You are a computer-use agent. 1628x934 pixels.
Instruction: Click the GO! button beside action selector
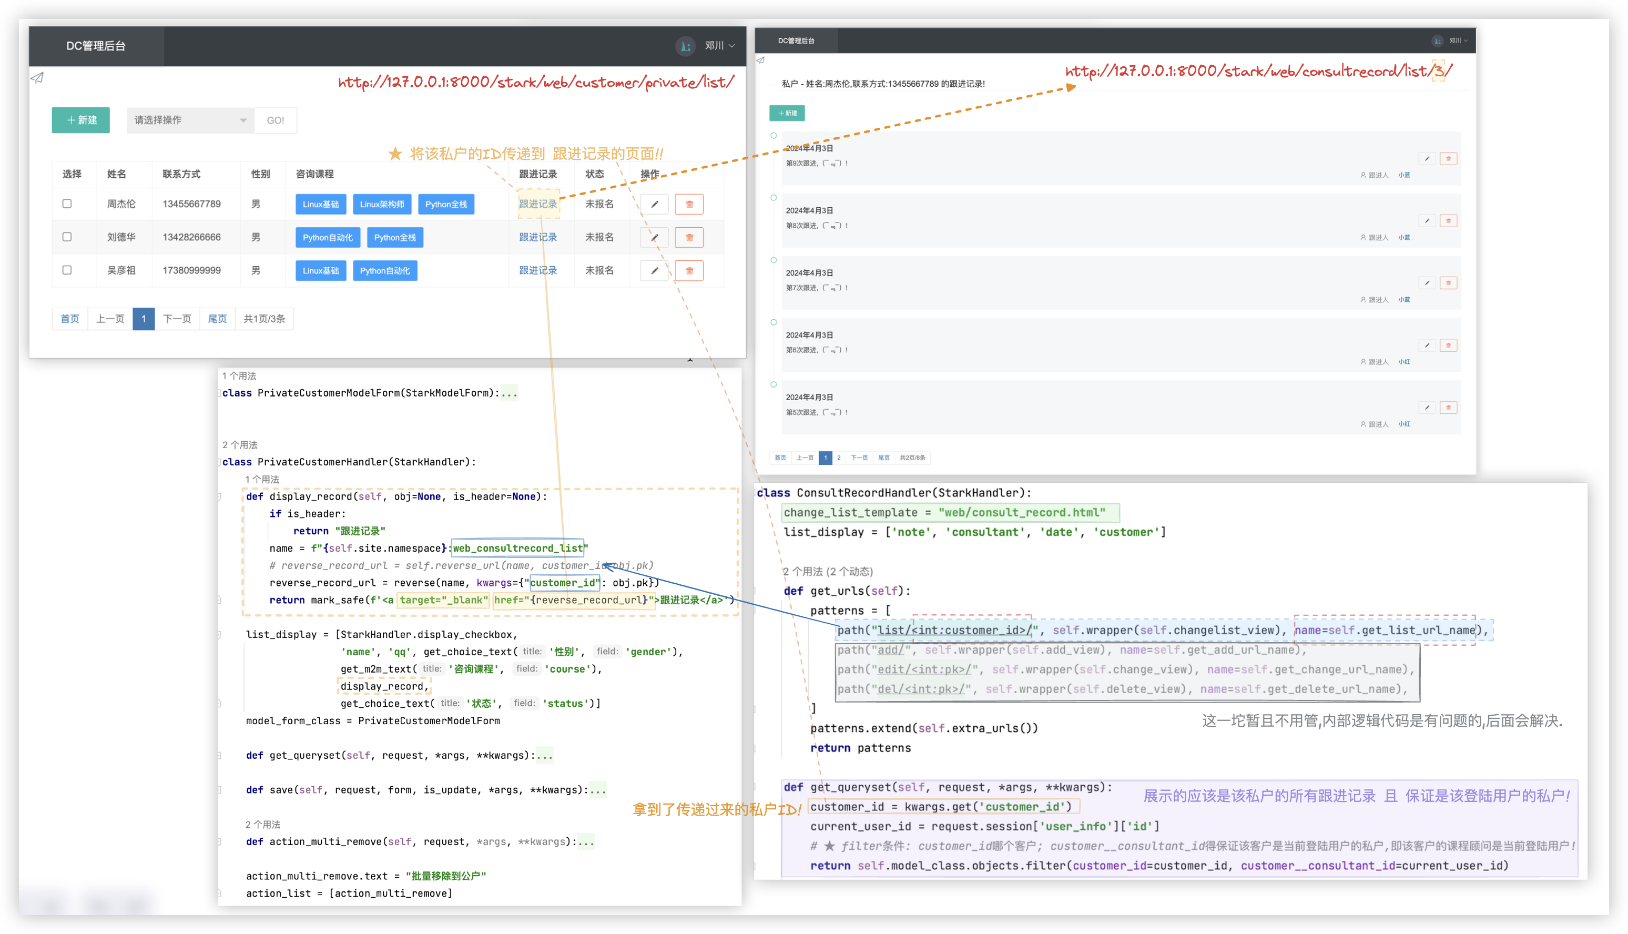276,120
